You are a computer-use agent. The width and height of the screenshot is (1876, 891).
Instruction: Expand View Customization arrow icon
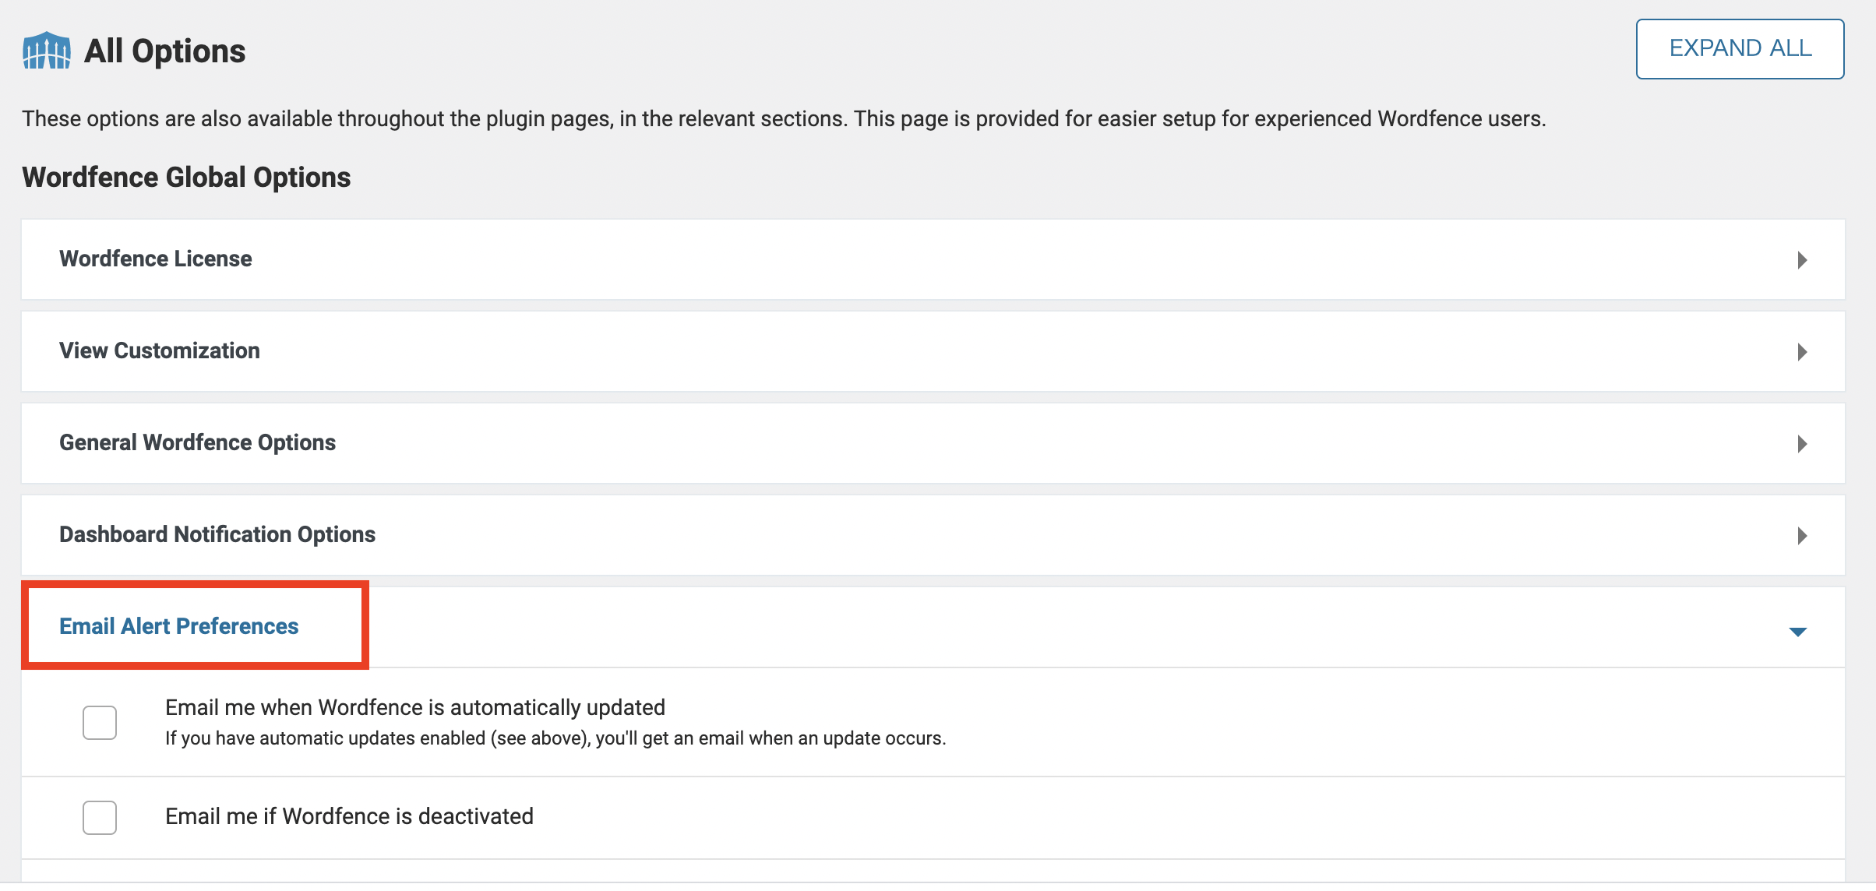[1801, 351]
